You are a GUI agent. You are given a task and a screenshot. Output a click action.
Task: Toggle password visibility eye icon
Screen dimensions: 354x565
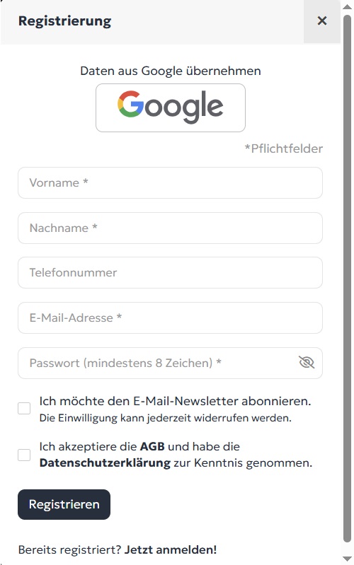coord(307,363)
